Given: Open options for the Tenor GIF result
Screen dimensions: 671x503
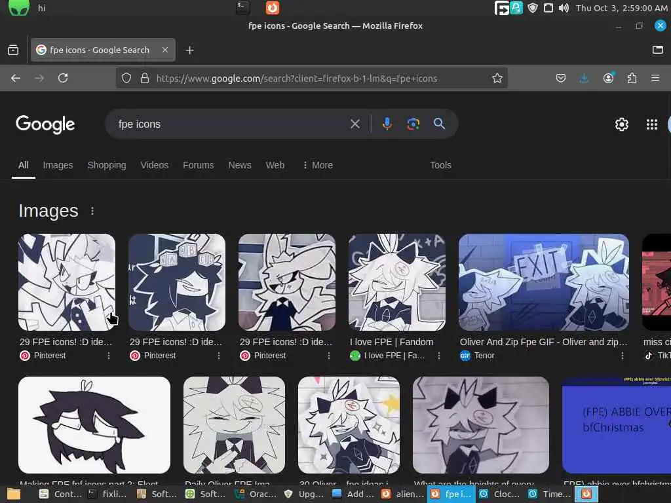Looking at the screenshot, I should tap(623, 356).
